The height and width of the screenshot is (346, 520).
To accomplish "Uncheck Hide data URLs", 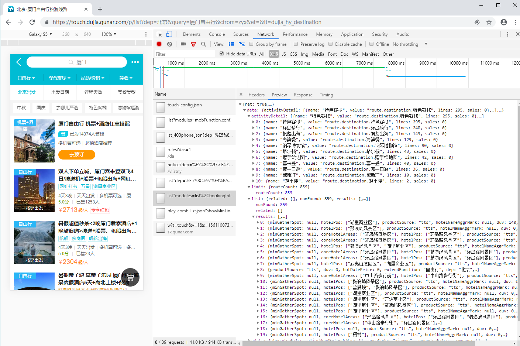I will pyautogui.click(x=221, y=54).
